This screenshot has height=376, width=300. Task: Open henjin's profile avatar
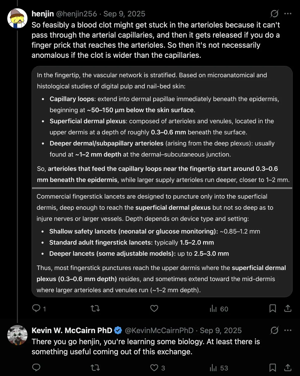(x=17, y=18)
